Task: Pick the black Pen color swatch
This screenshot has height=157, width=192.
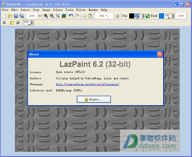Action: coord(132,16)
